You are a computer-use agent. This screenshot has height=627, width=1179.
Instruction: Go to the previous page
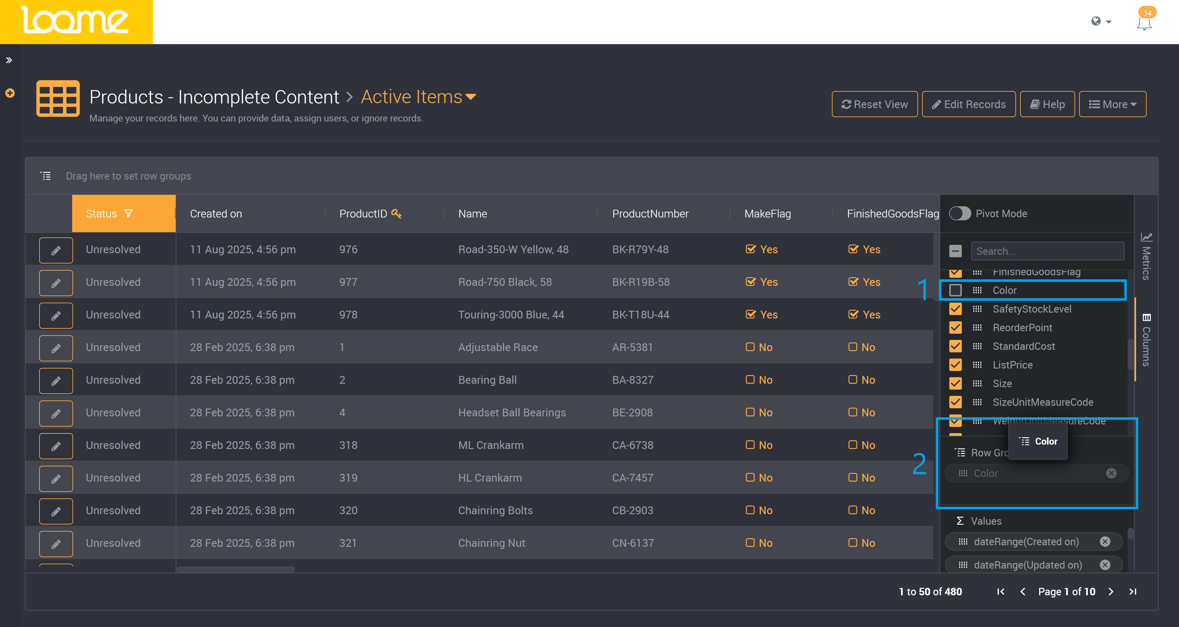point(1023,592)
